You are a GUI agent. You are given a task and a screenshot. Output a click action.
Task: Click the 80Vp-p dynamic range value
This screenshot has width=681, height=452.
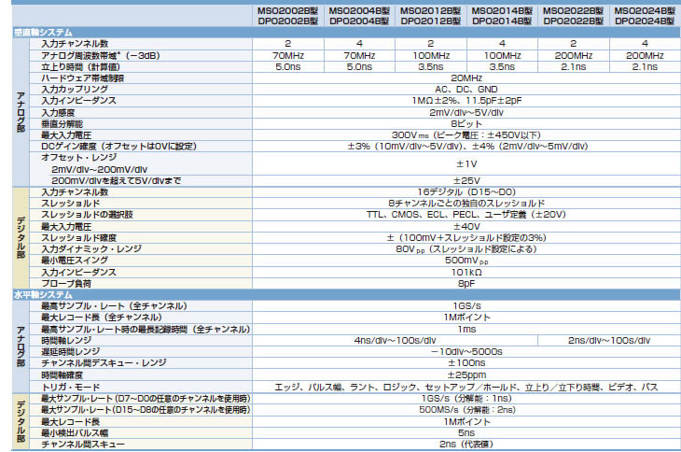466,249
